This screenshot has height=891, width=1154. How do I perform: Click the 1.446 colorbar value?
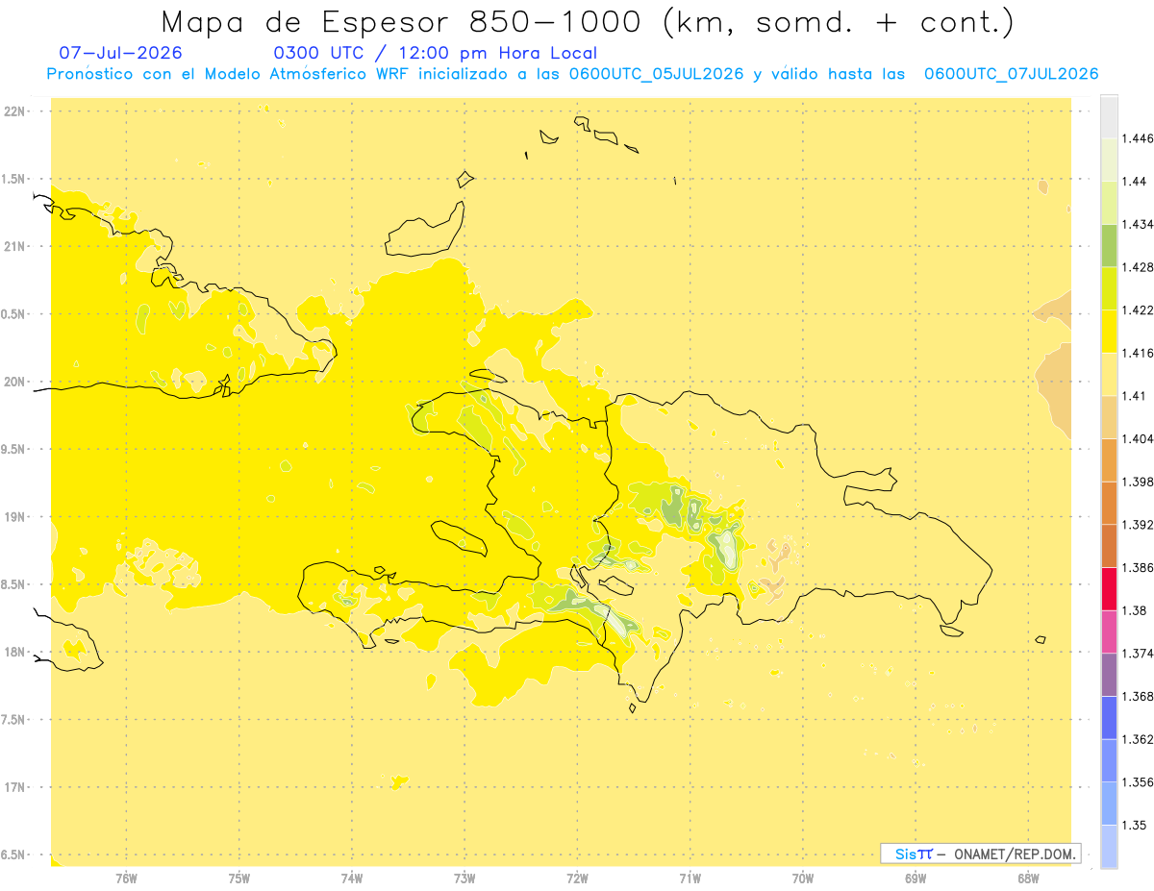pos(1138,138)
